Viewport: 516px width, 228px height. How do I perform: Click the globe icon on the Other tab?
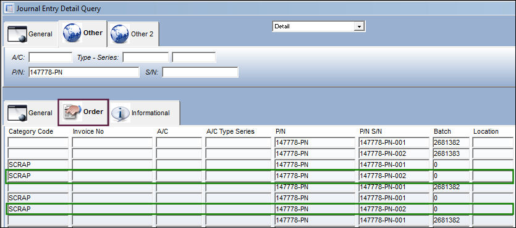[x=72, y=33]
